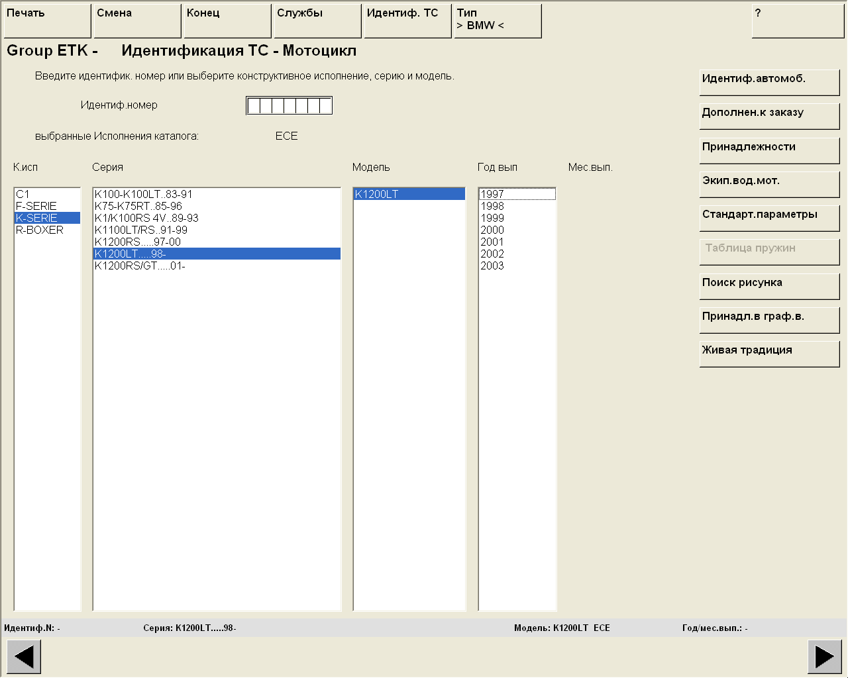Choose series K1/K100RS 4V..89-93
Image resolution: width=848 pixels, height=678 pixels.
pyautogui.click(x=217, y=218)
